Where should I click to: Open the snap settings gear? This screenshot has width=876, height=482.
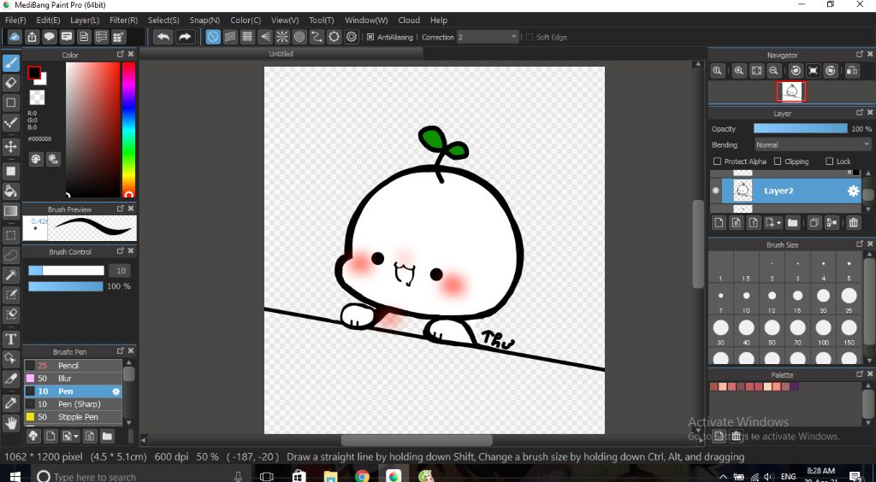click(352, 37)
